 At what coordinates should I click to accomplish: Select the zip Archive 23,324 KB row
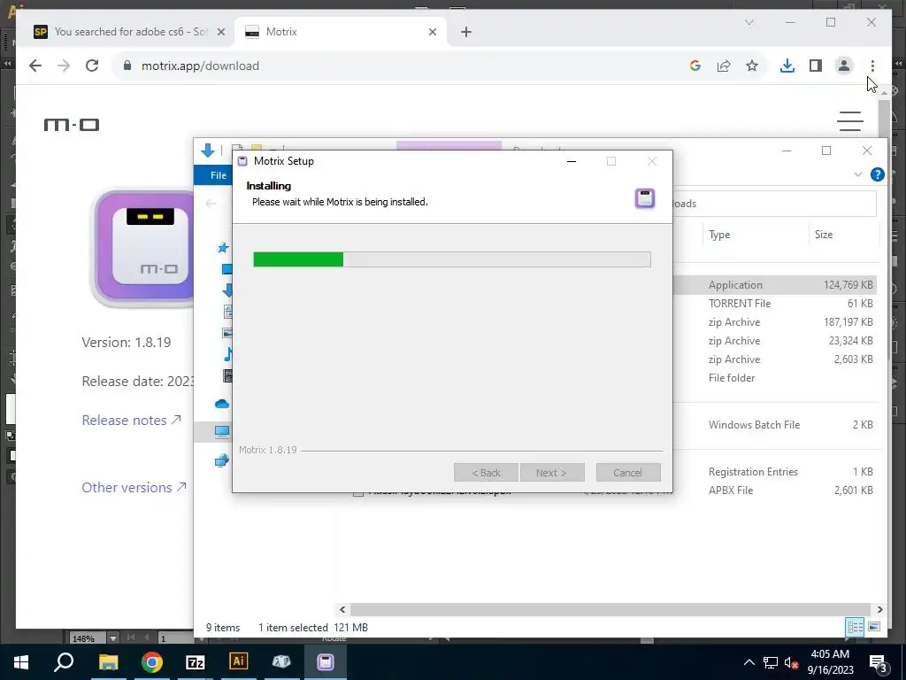tap(774, 341)
